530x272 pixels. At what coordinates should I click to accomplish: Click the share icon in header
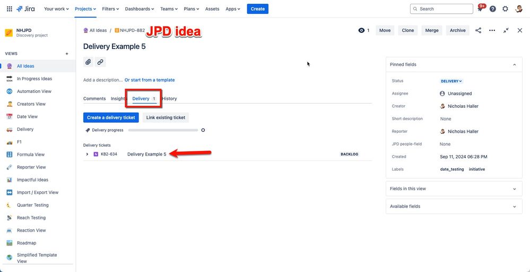click(x=479, y=30)
